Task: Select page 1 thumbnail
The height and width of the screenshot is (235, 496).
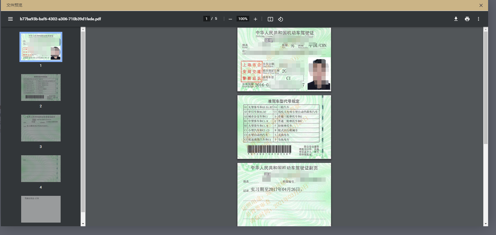Action: pos(41,47)
